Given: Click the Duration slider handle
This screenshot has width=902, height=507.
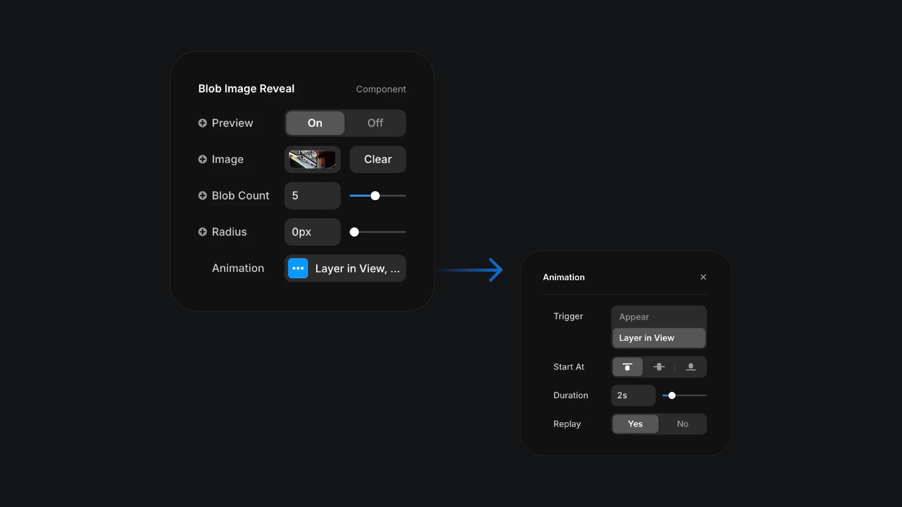Looking at the screenshot, I should pos(672,395).
